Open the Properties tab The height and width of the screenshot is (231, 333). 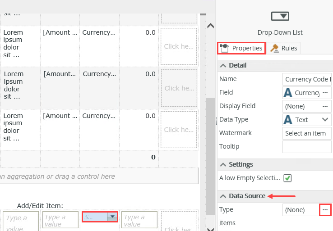241,48
